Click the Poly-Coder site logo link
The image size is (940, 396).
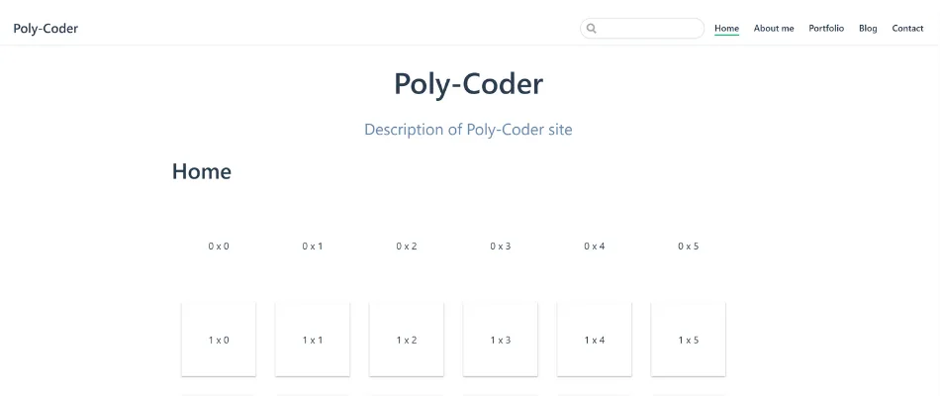click(46, 29)
